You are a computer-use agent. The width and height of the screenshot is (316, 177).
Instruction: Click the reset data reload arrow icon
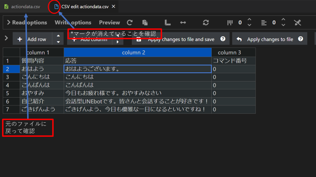click(x=130, y=22)
